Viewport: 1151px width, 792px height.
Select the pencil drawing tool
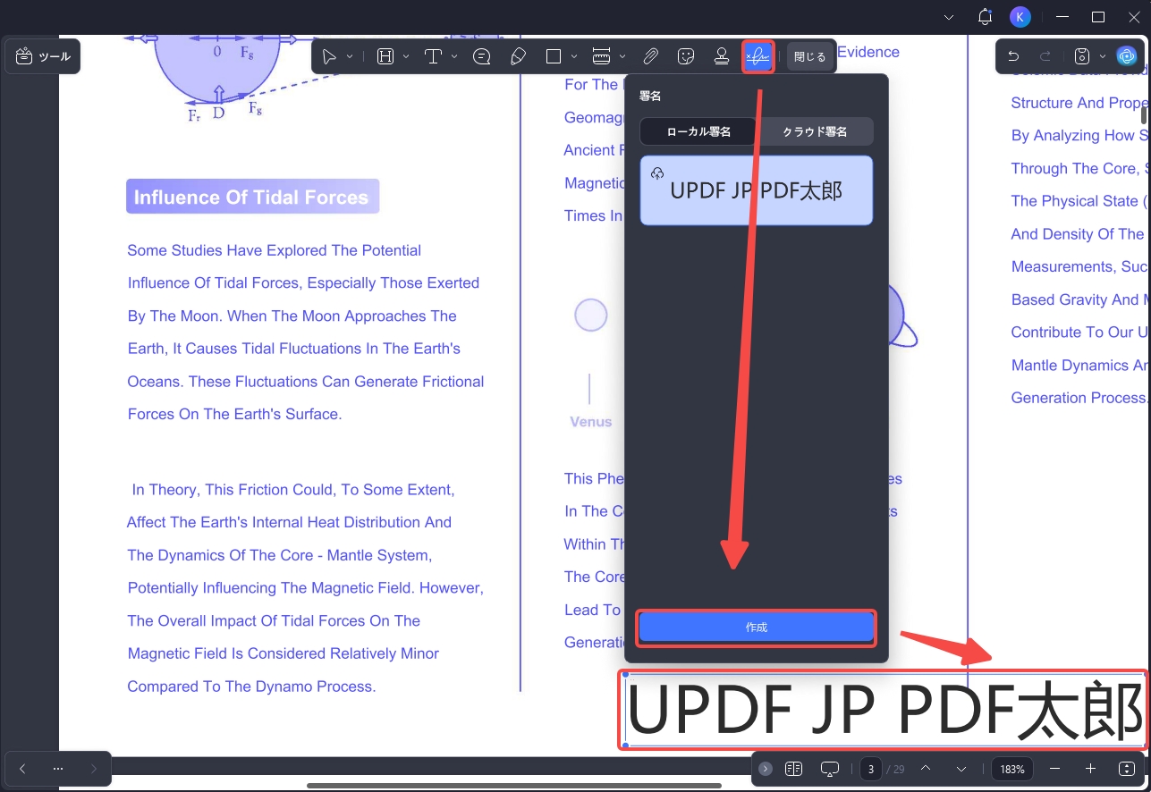[x=518, y=56]
